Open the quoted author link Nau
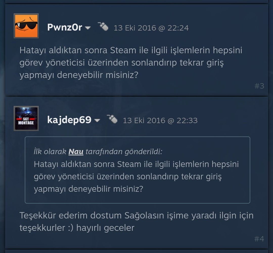The height and width of the screenshot is (253, 273). coord(76,152)
